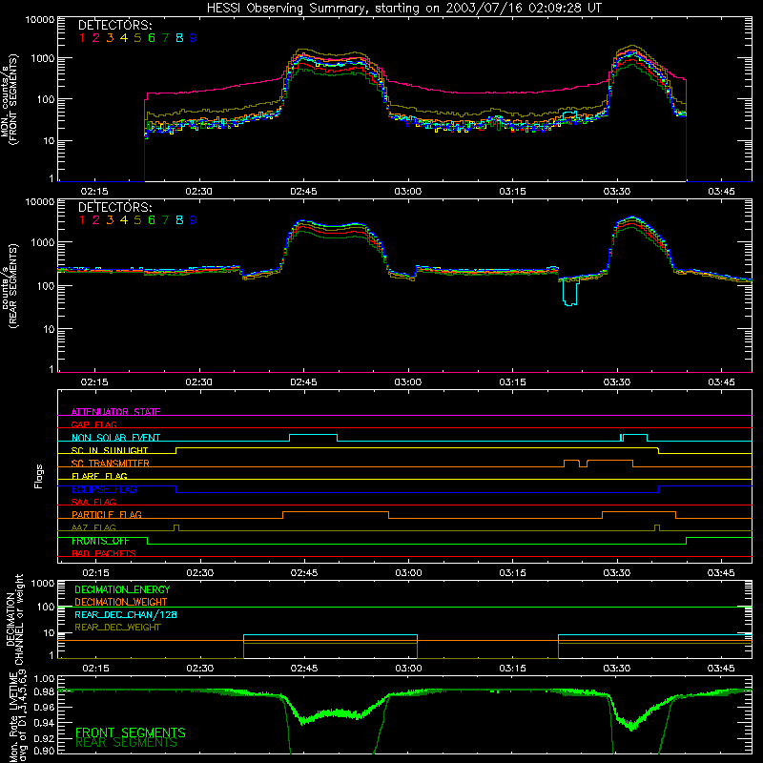Pick detector 7 in rear segments legend
This screenshot has height=763, width=763.
pos(165,220)
